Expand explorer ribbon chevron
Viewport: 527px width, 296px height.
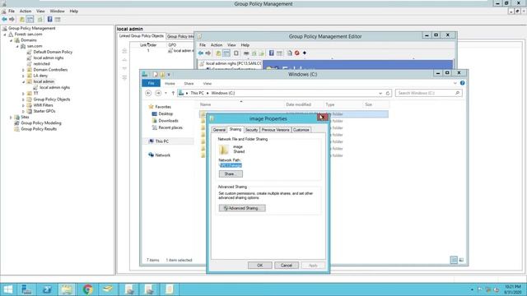(x=455, y=83)
